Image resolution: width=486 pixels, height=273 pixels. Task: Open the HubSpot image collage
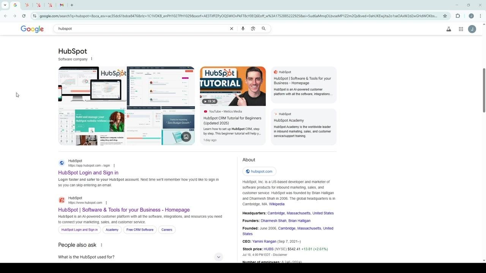126,106
